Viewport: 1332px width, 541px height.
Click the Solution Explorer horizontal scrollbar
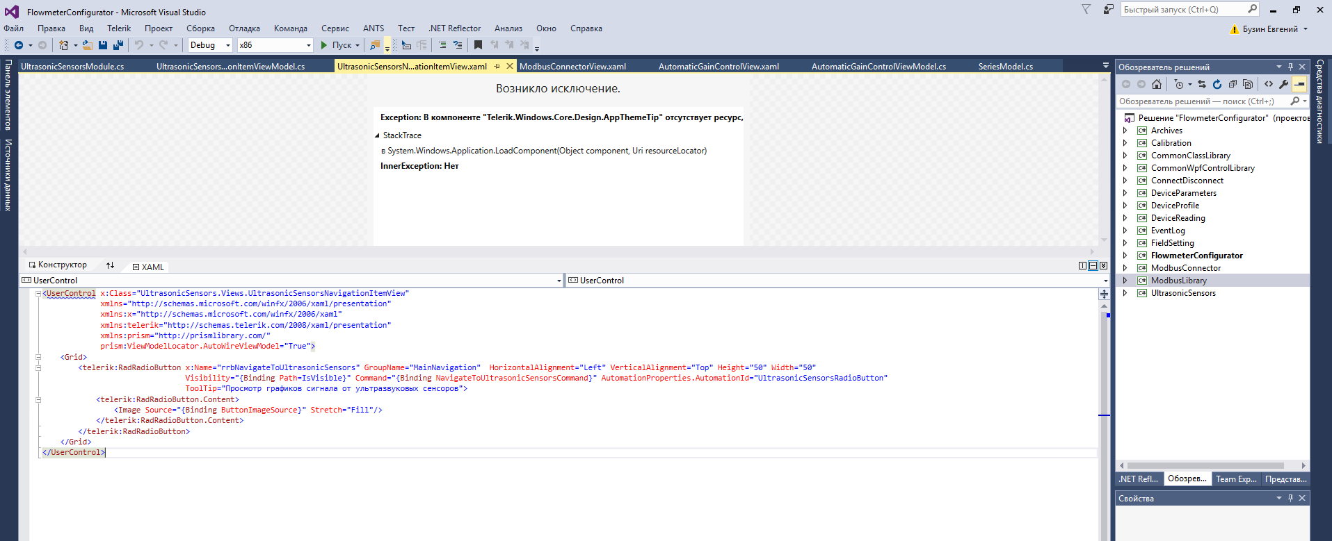(1205, 465)
